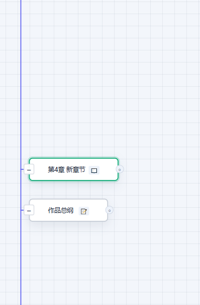
Task: Select the 第4章 新章节 node text
Action: [x=66, y=169]
